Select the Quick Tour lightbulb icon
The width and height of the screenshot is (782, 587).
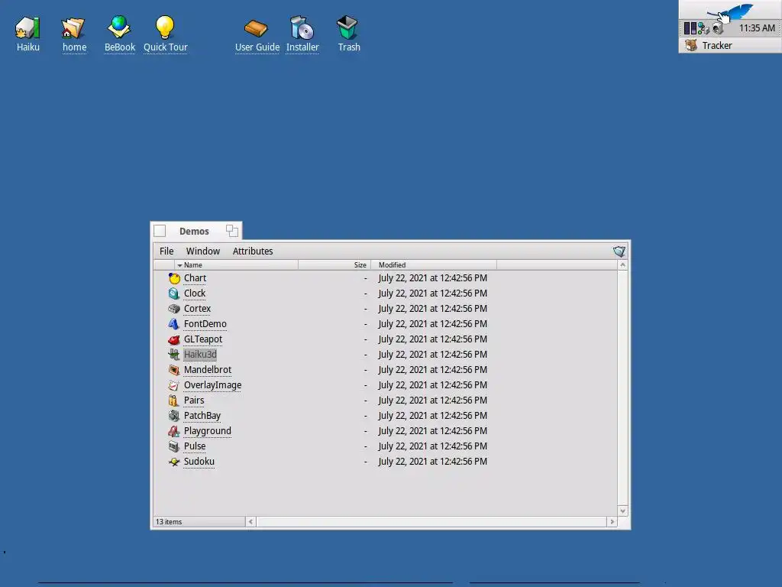click(x=165, y=27)
